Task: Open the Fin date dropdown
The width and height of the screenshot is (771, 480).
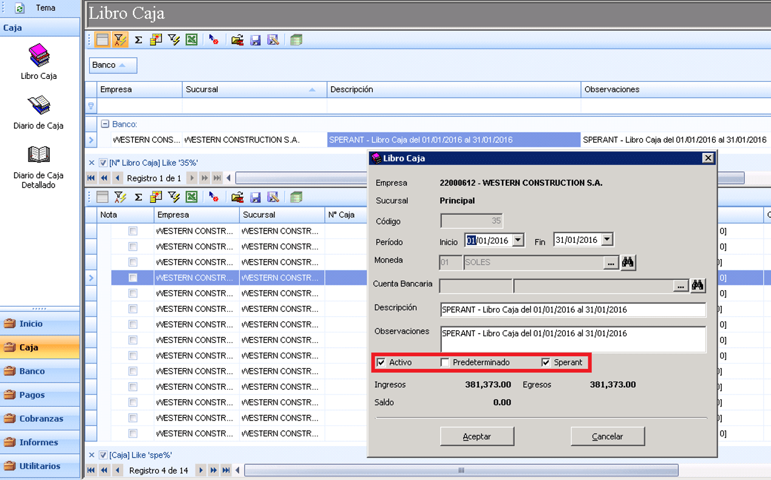Action: (607, 240)
